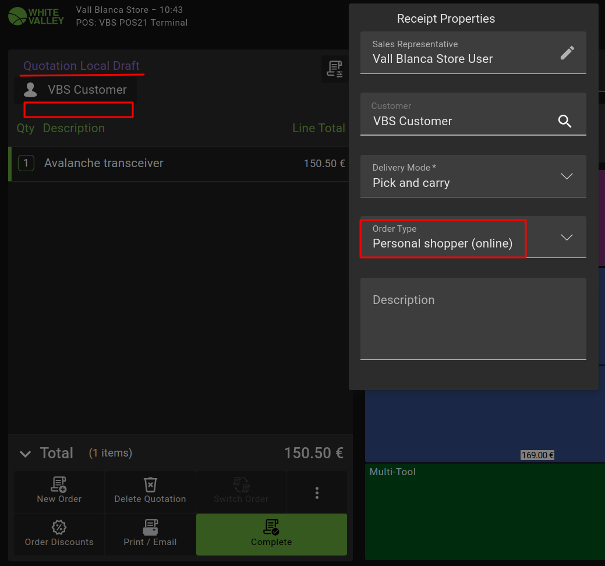
Task: Click Print / Email button
Action: click(x=150, y=535)
